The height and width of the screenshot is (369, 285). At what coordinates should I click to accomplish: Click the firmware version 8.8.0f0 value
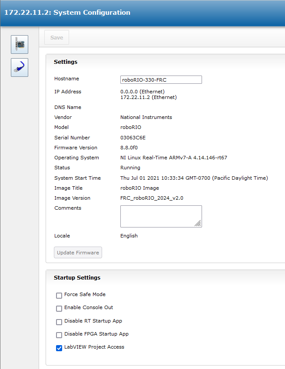pyautogui.click(x=129, y=148)
